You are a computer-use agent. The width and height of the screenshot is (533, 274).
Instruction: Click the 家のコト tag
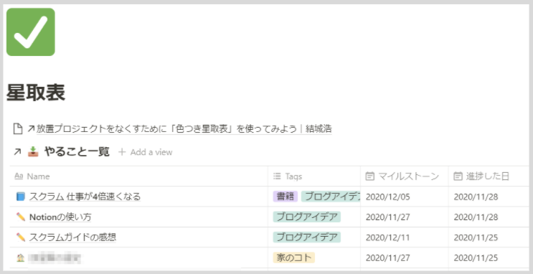294,258
